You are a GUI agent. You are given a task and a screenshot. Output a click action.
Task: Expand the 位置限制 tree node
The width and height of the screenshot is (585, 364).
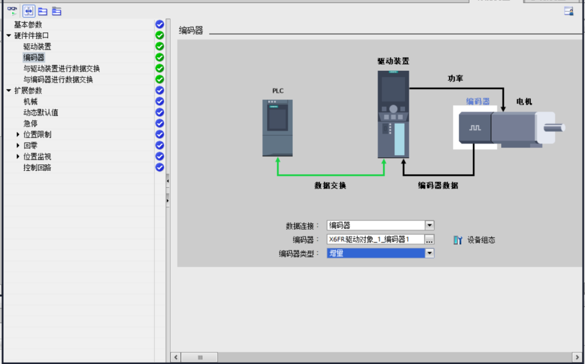18,135
